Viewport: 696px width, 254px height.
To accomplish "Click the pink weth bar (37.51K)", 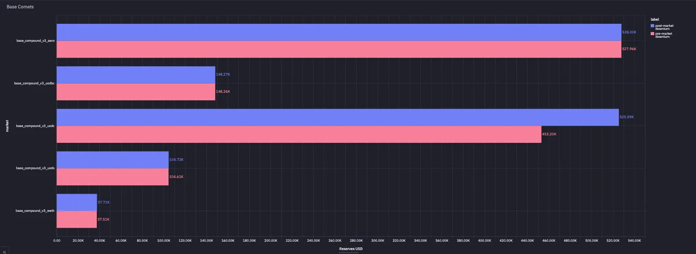I will tap(77, 219).
